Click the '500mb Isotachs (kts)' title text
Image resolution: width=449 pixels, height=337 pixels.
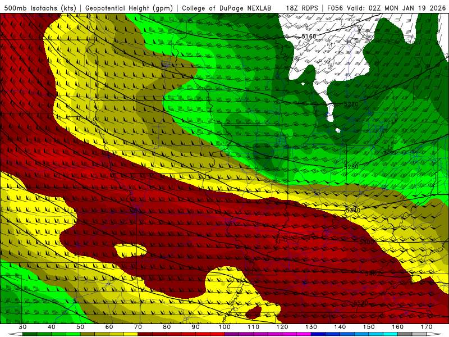(x=40, y=8)
